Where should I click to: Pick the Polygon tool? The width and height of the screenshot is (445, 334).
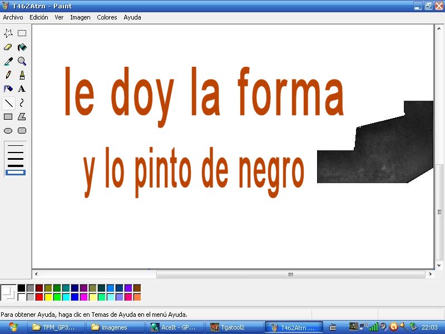(22, 117)
